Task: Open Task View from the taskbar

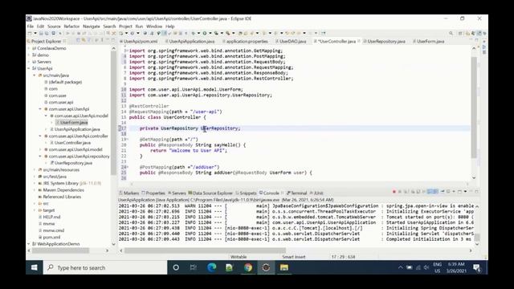Action: [194, 267]
